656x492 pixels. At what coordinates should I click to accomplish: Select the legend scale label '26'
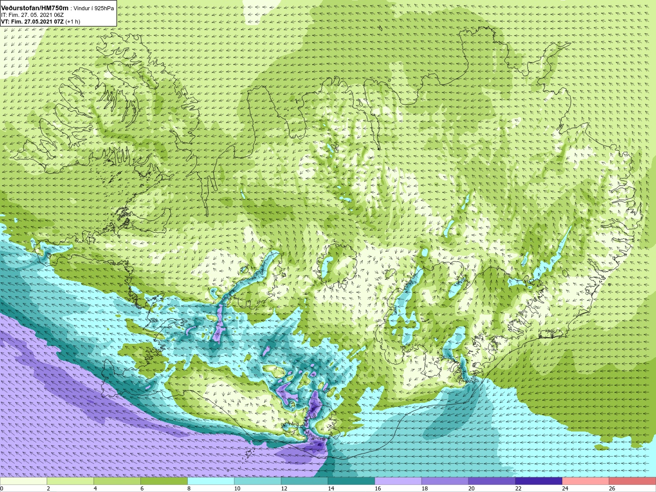612,489
